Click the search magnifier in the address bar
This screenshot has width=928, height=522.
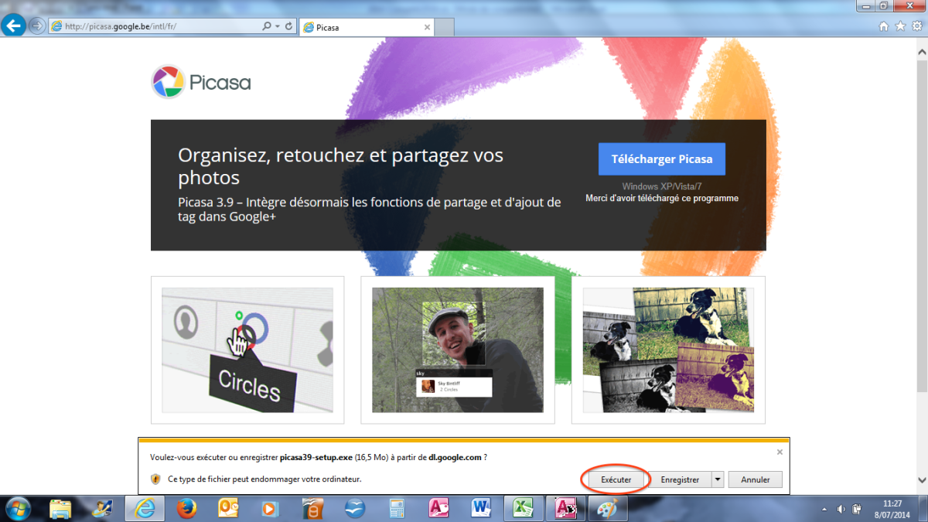pyautogui.click(x=267, y=26)
